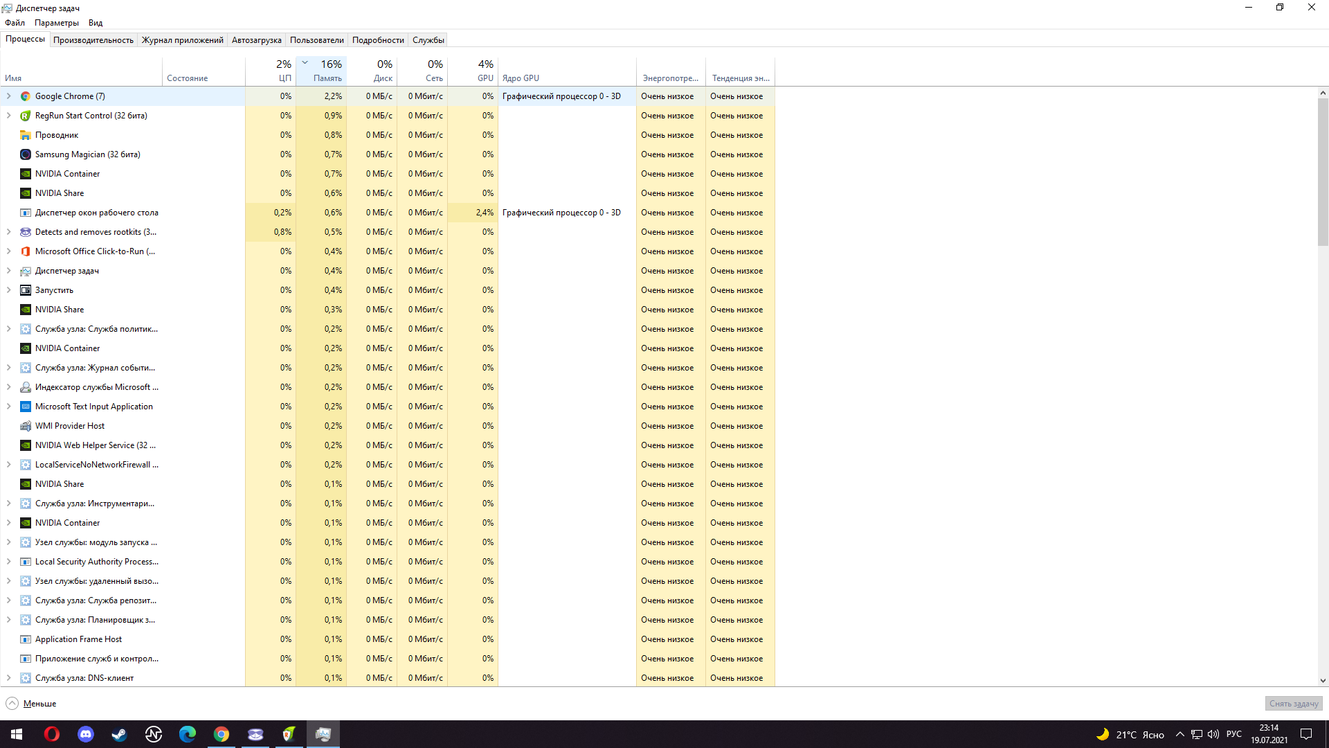The image size is (1329, 748).
Task: Expand Служба узла: DNS-клиент entry
Action: click(9, 678)
